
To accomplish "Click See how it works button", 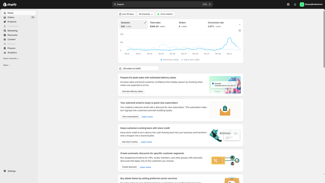I will coord(130,142).
